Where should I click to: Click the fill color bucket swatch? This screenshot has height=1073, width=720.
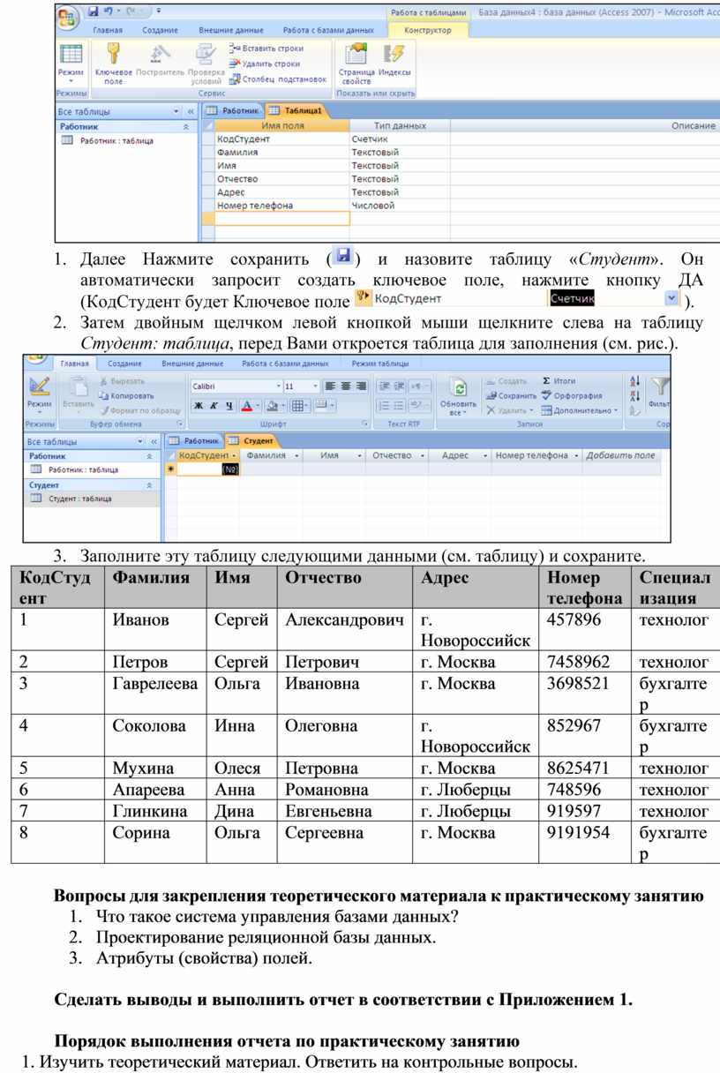pyautogui.click(x=272, y=406)
